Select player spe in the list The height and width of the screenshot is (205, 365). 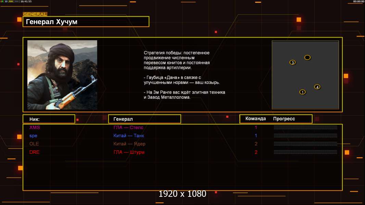(33, 136)
